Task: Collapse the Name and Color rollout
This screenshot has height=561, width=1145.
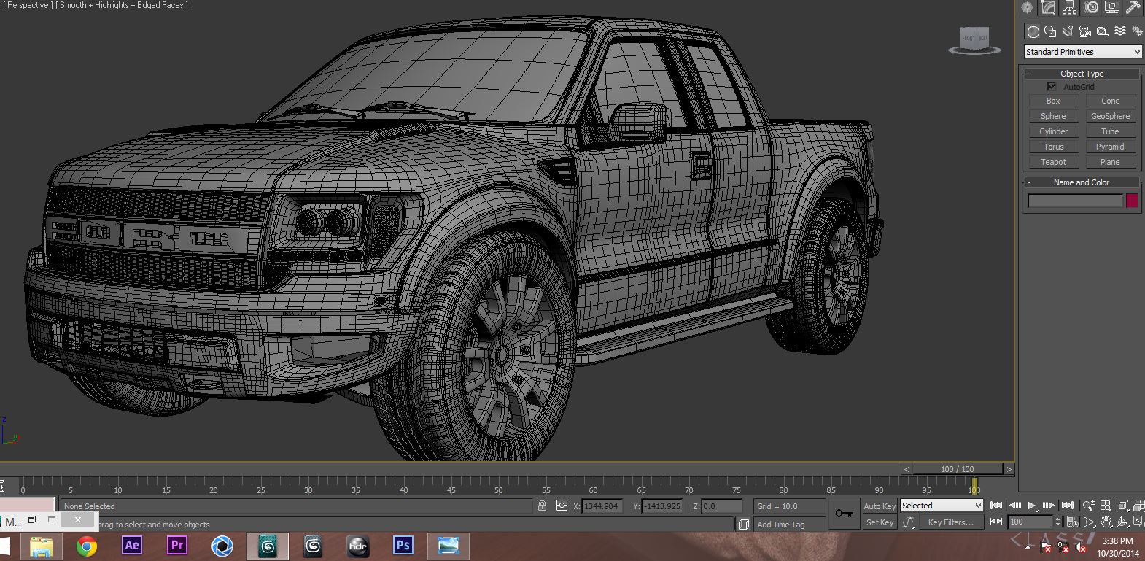Action: (x=1082, y=182)
